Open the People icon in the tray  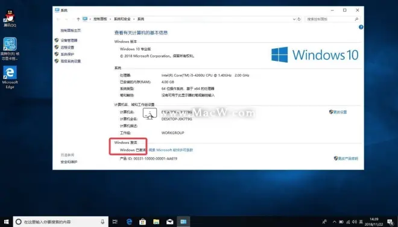coord(324,222)
